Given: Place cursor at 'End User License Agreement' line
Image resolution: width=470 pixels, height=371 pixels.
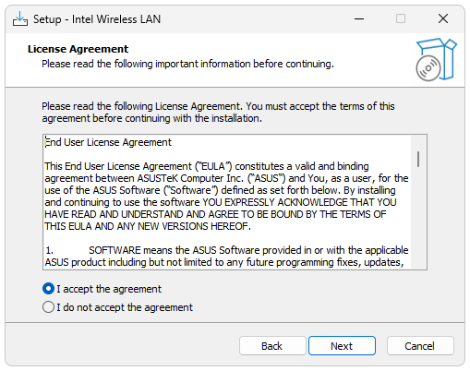Looking at the screenshot, I should (108, 142).
